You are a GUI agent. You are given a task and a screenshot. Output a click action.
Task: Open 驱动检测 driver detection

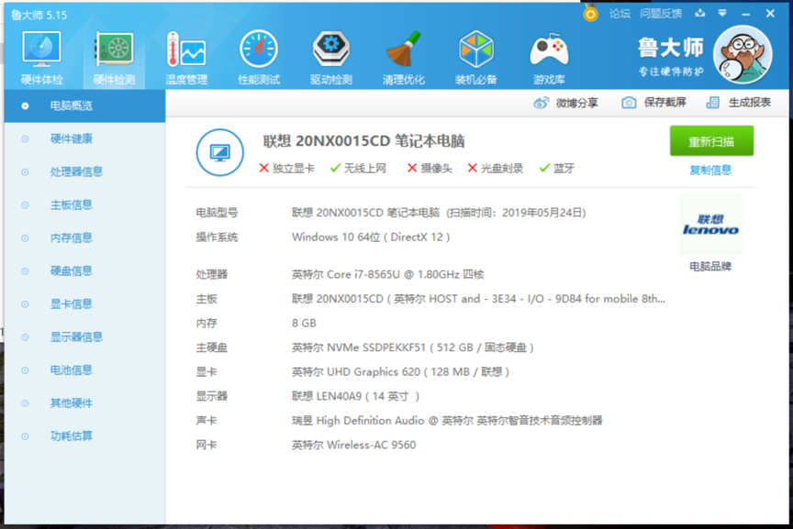pyautogui.click(x=330, y=58)
